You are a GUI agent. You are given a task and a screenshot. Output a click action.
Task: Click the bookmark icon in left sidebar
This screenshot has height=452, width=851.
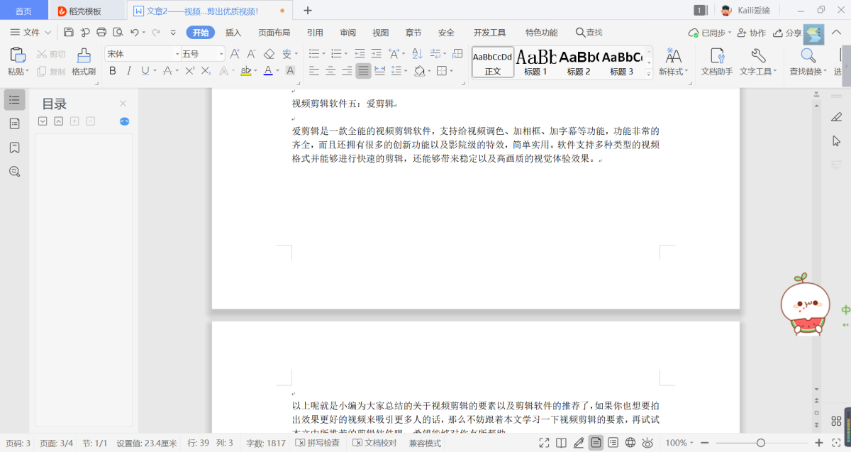pos(14,148)
